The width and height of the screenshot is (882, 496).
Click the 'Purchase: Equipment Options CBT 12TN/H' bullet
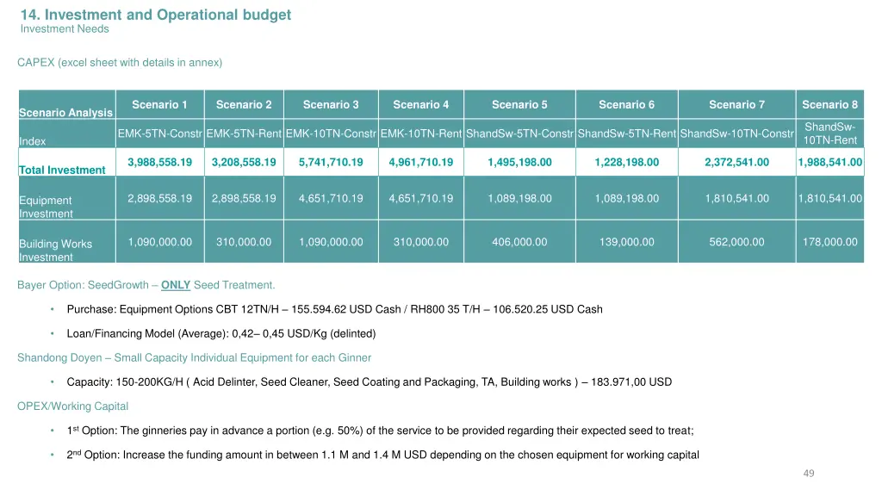point(334,309)
